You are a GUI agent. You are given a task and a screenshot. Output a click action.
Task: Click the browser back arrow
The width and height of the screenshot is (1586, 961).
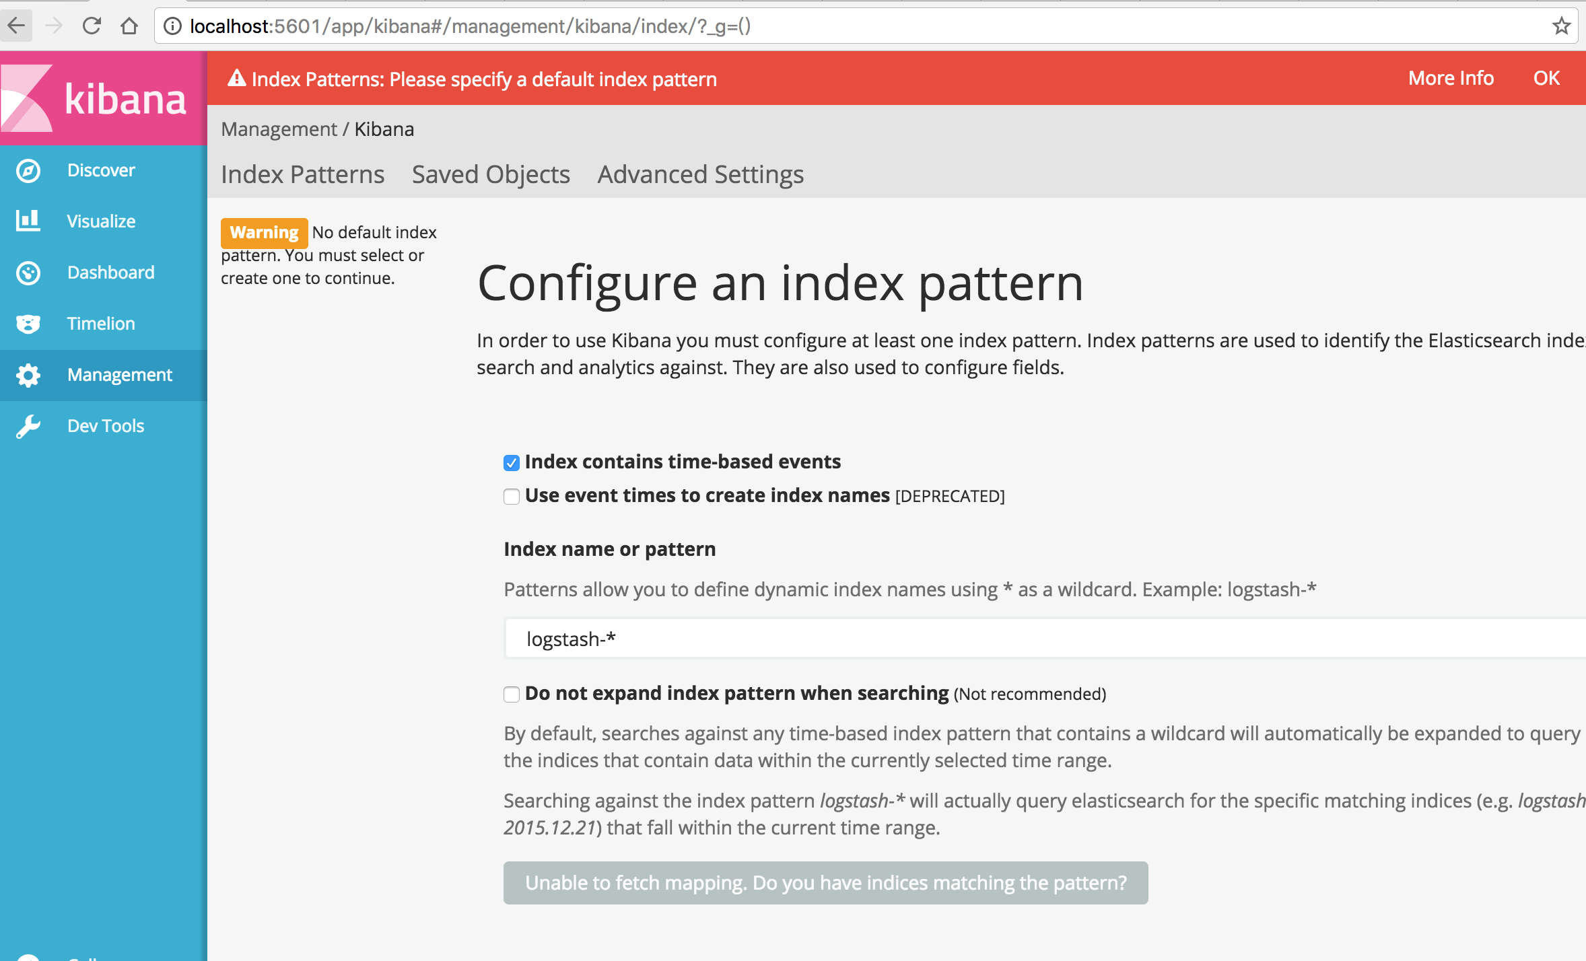(x=16, y=26)
